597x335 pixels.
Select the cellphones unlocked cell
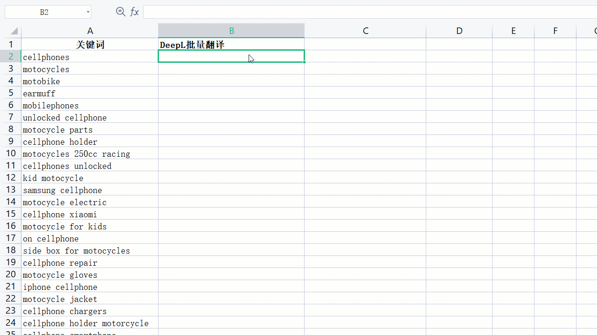pyautogui.click(x=90, y=166)
